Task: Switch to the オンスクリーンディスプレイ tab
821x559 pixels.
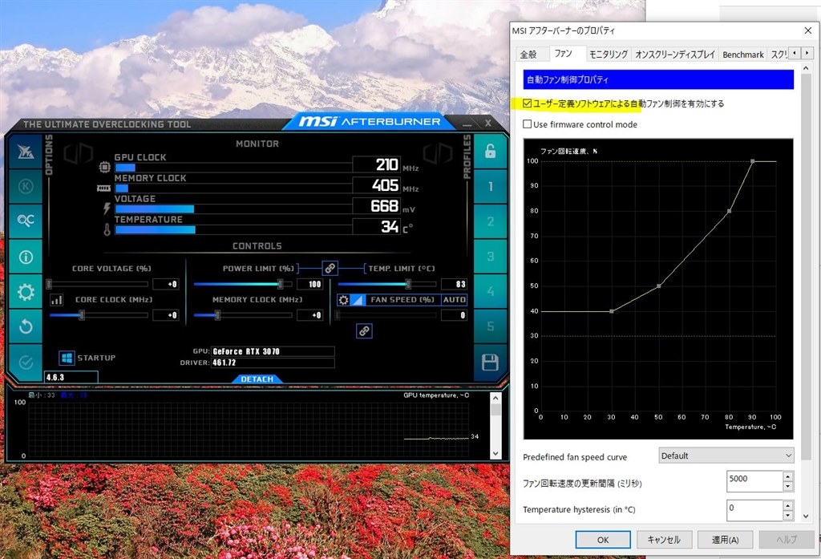Action: coord(675,55)
